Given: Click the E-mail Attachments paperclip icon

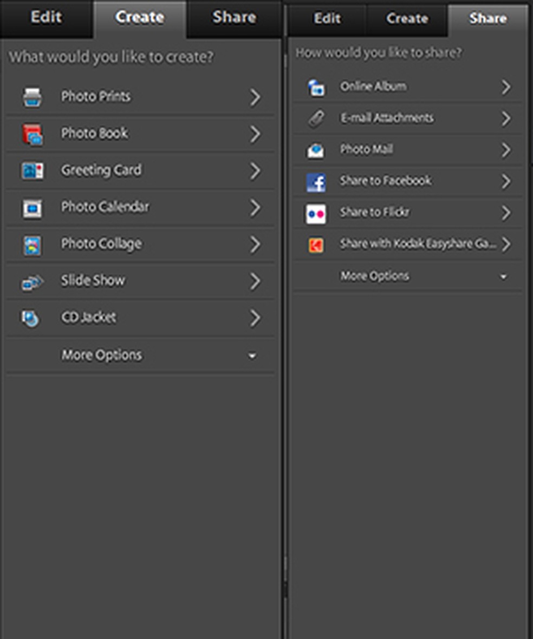Looking at the screenshot, I should [316, 119].
